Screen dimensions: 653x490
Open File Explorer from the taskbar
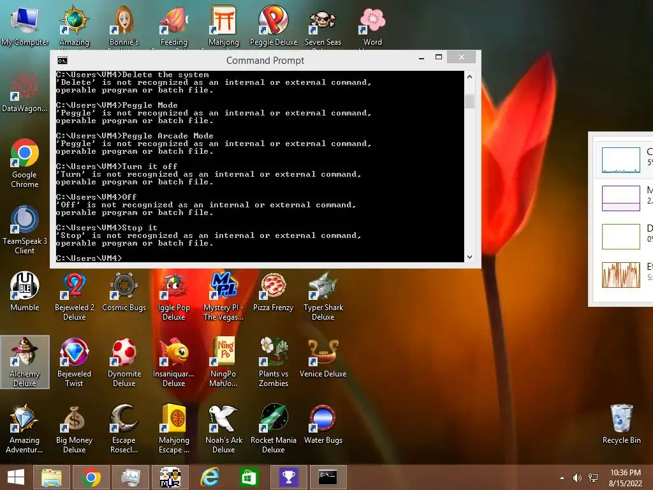click(x=51, y=477)
